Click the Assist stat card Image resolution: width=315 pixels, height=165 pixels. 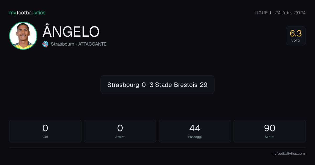(x=120, y=131)
